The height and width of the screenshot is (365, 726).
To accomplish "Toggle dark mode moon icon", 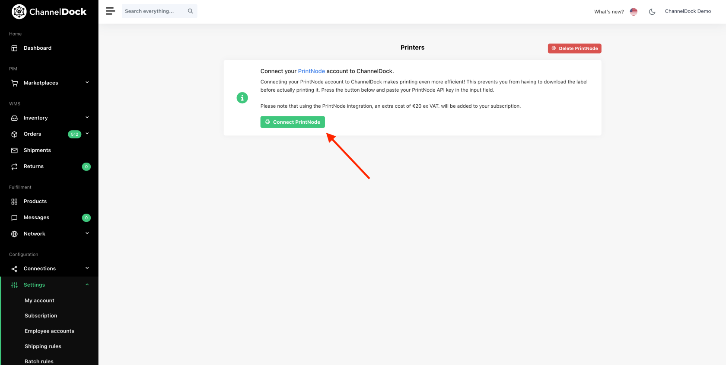I will pos(652,12).
